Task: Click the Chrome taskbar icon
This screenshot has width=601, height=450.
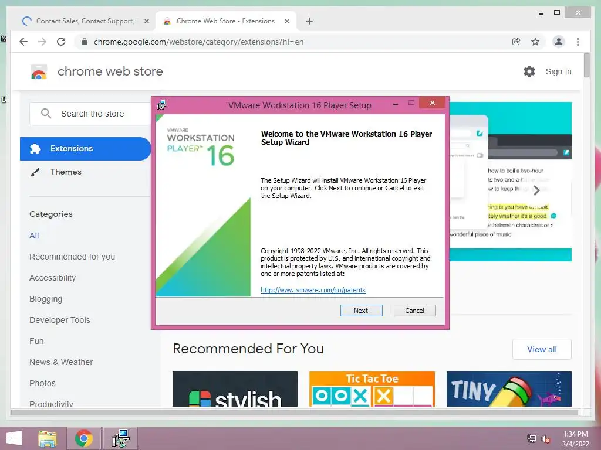Action: coord(83,438)
